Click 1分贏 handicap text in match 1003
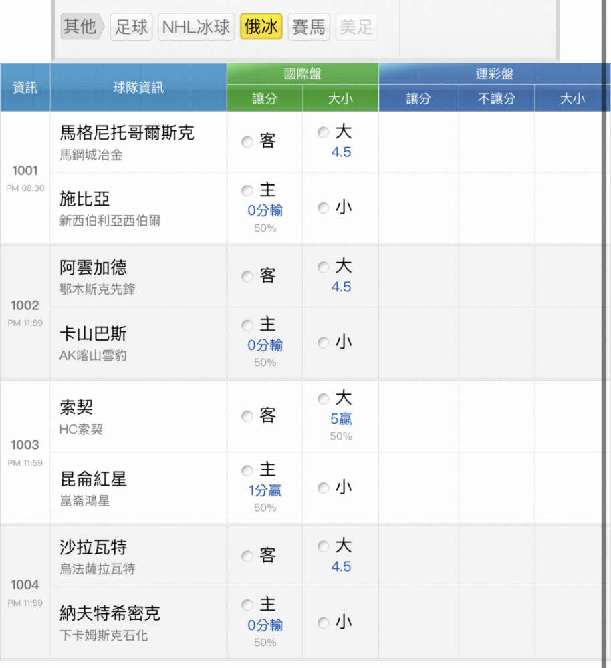The height and width of the screenshot is (668, 611). click(x=265, y=491)
